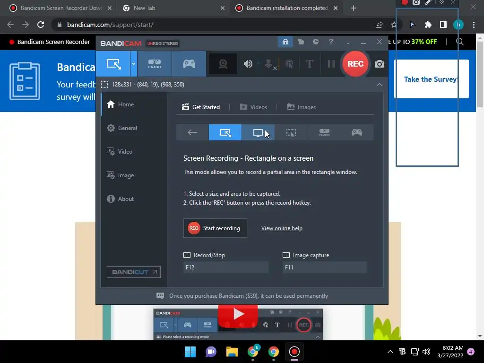Collapse the panel with the up chevron
This screenshot has height=363, width=484.
pyautogui.click(x=380, y=85)
